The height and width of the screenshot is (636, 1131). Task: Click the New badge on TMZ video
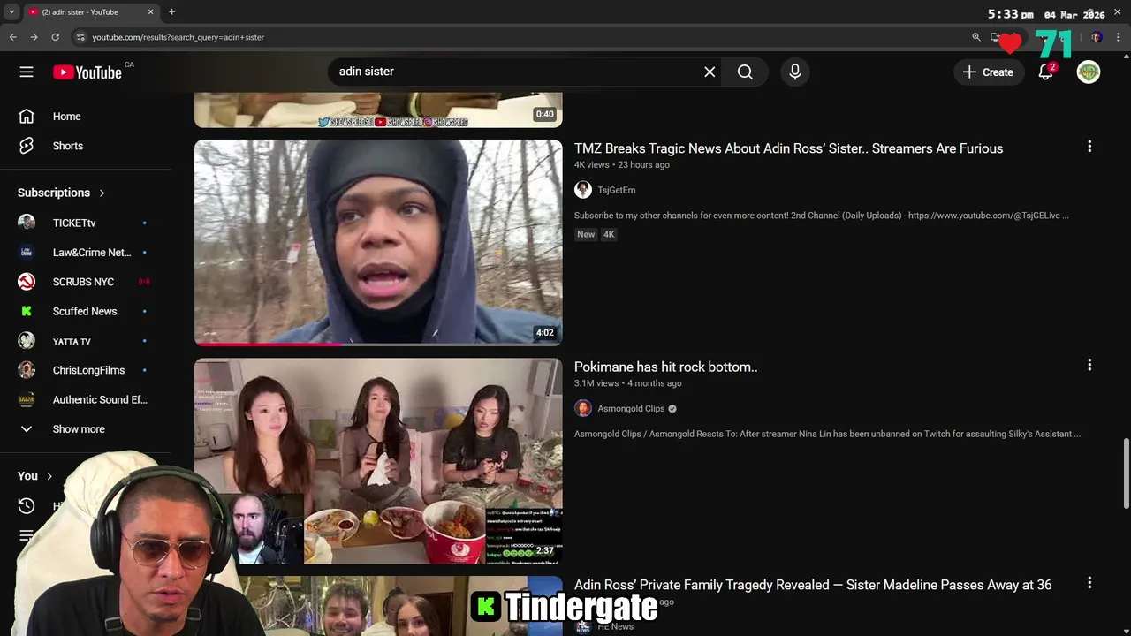(x=586, y=234)
